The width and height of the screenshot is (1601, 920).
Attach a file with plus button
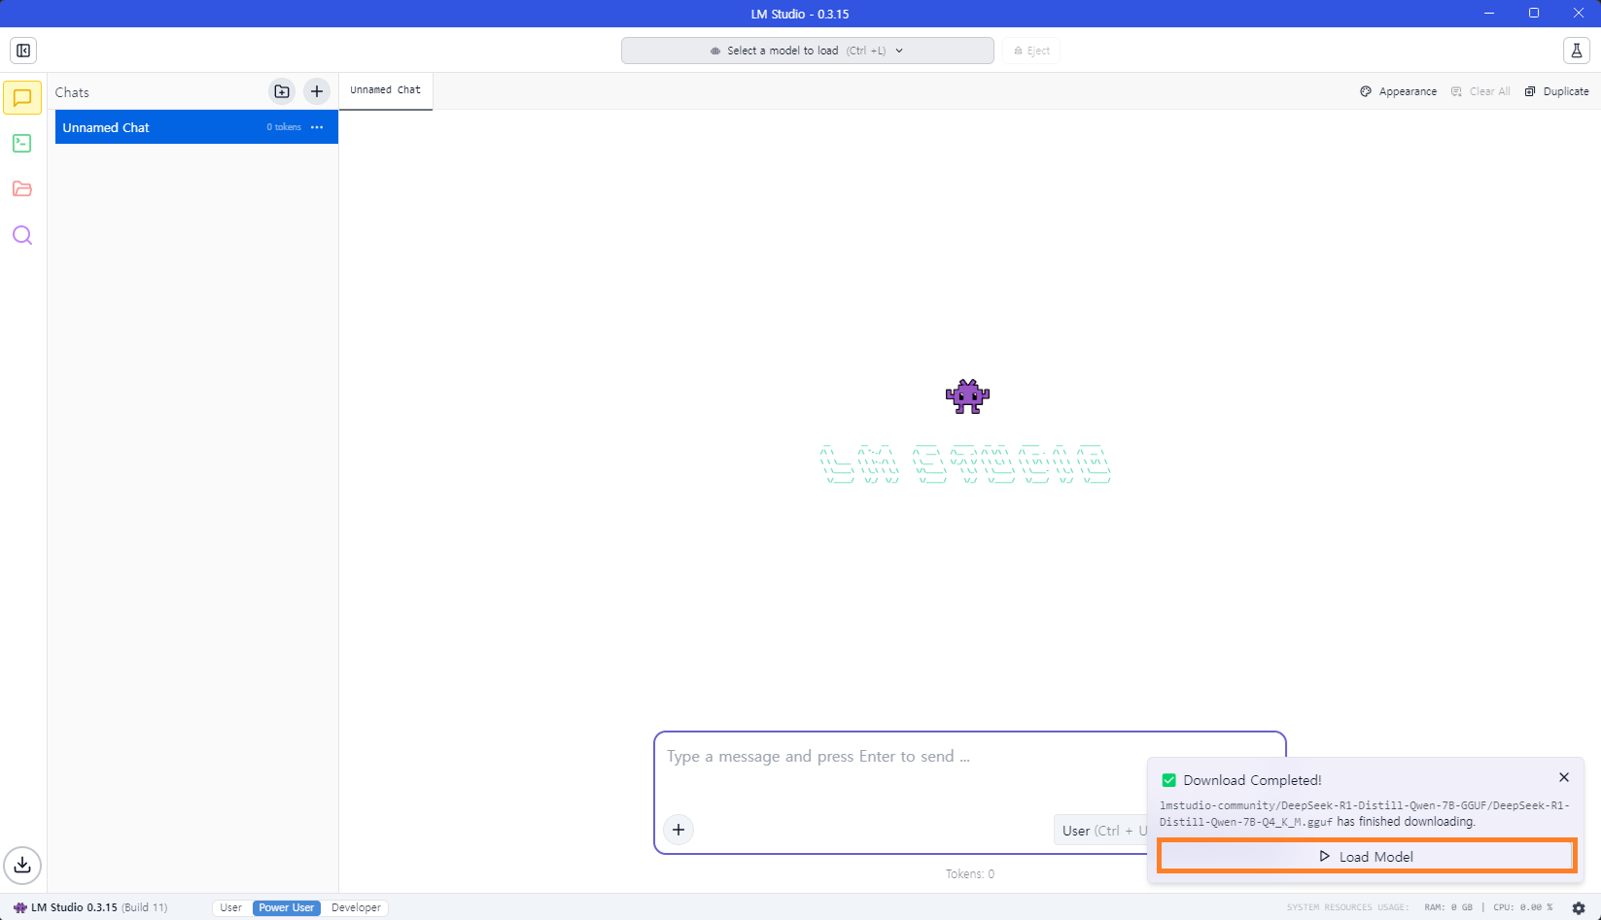(x=679, y=830)
